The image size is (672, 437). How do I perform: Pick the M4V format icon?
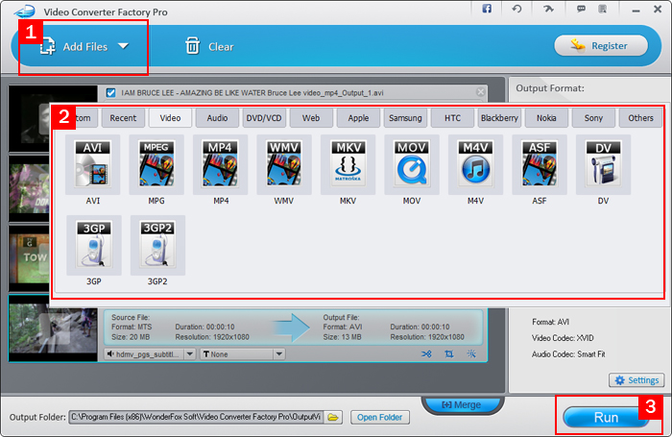pyautogui.click(x=475, y=165)
